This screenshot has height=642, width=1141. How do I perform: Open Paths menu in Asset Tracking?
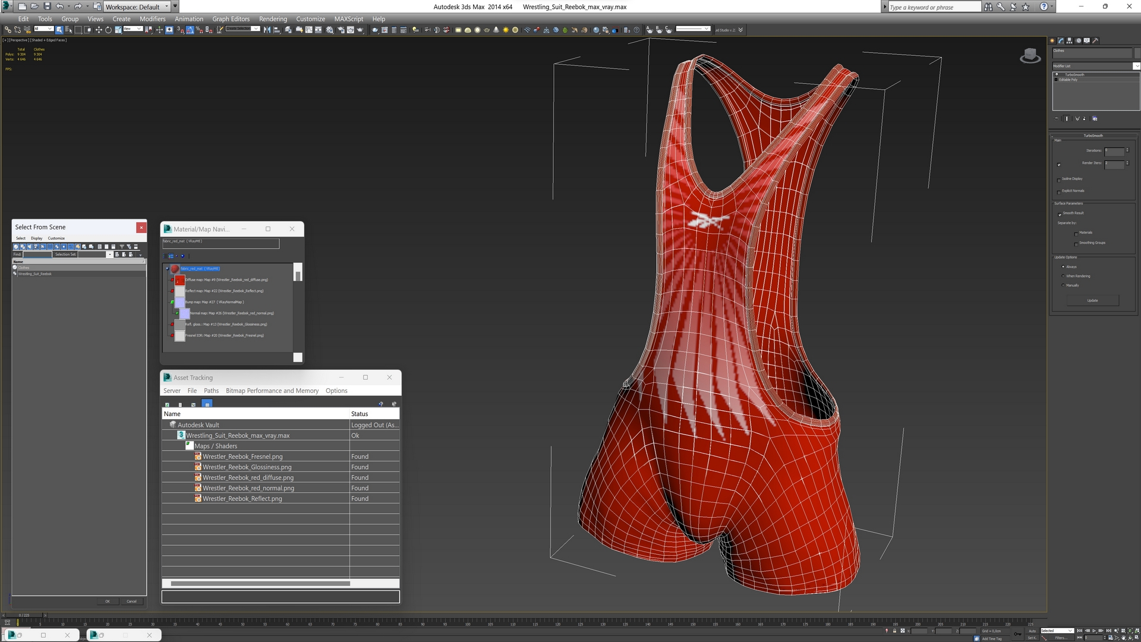pyautogui.click(x=211, y=391)
